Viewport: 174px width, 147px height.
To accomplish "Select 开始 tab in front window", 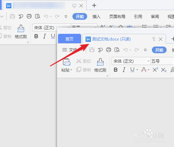I will (x=159, y=50).
